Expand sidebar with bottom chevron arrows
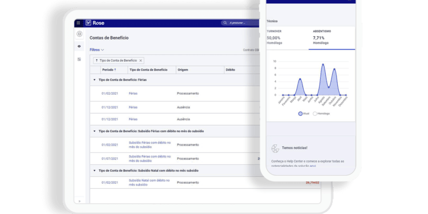 pyautogui.click(x=79, y=201)
